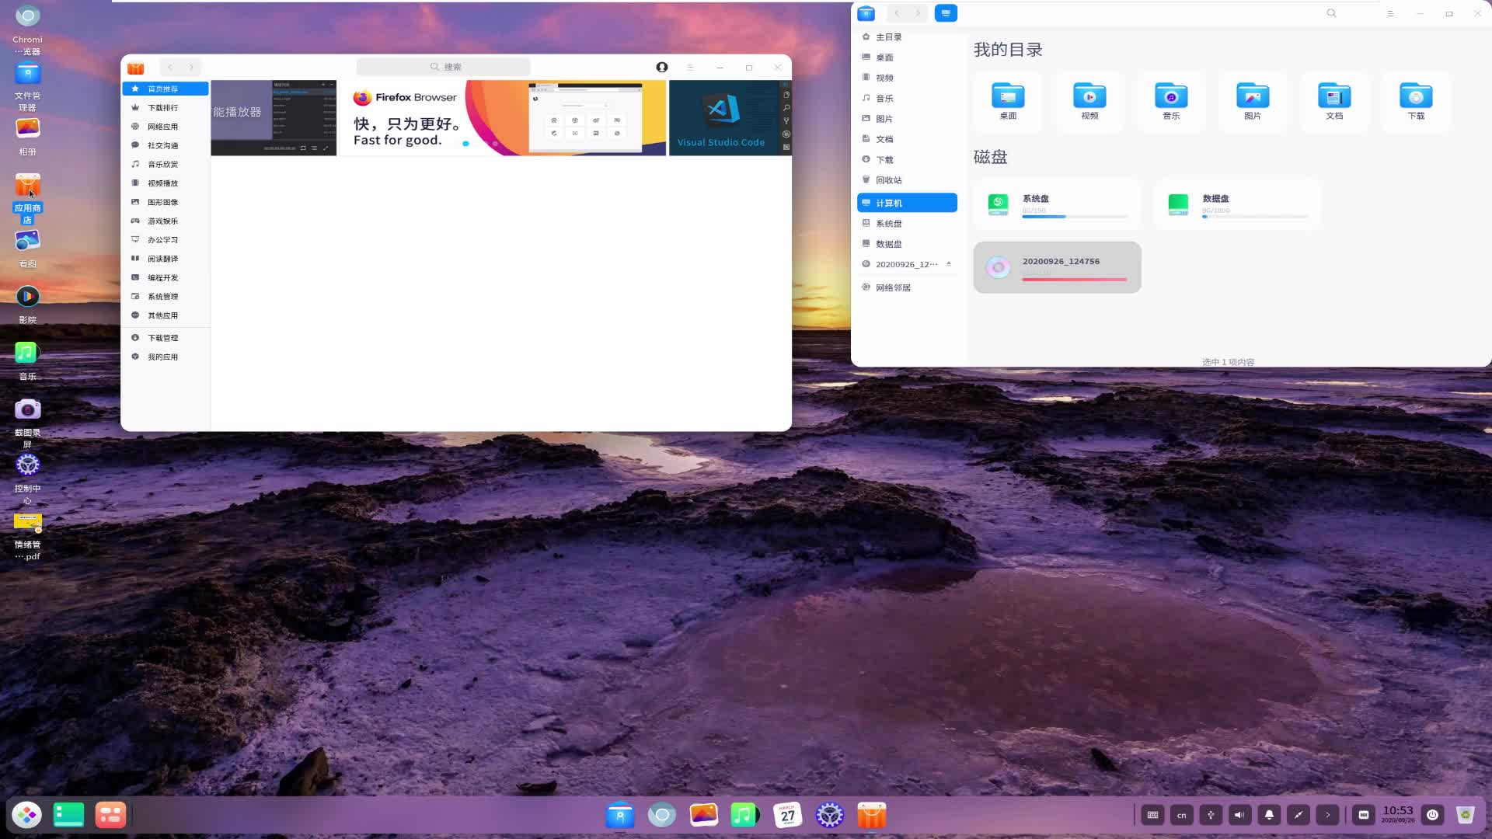This screenshot has width=1492, height=839.
Task: Open the power options tray icon
Action: [x=1432, y=815]
